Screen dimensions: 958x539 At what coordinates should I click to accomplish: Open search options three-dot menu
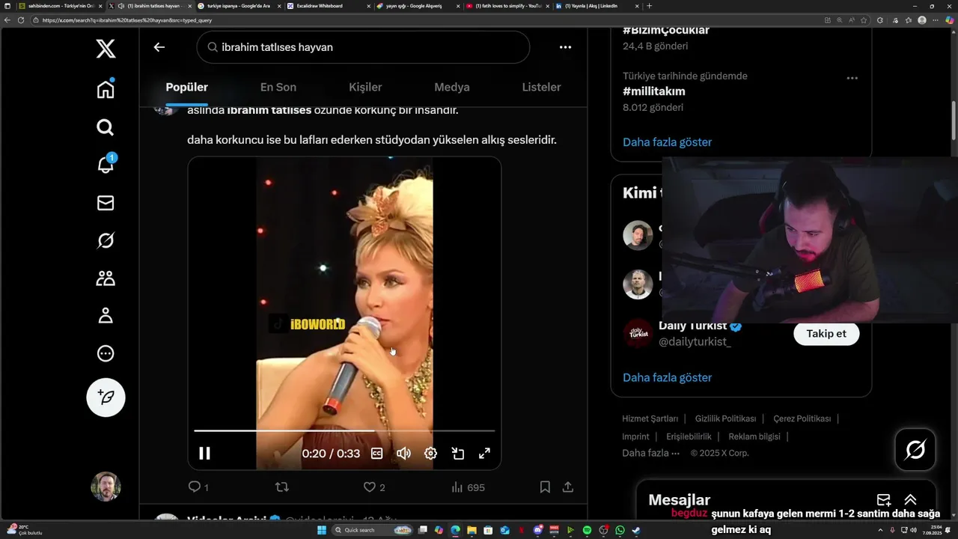pos(565,47)
